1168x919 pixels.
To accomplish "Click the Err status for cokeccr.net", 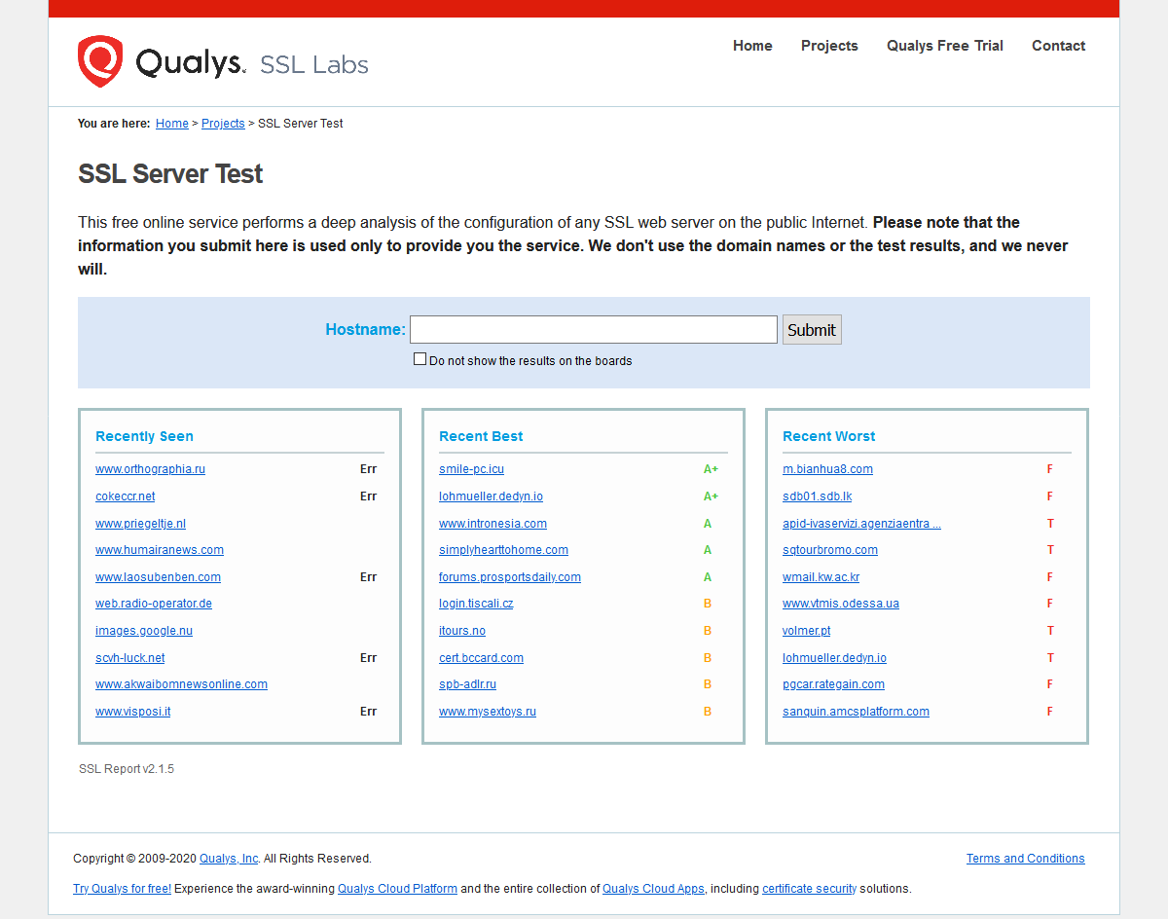I will click(x=368, y=496).
